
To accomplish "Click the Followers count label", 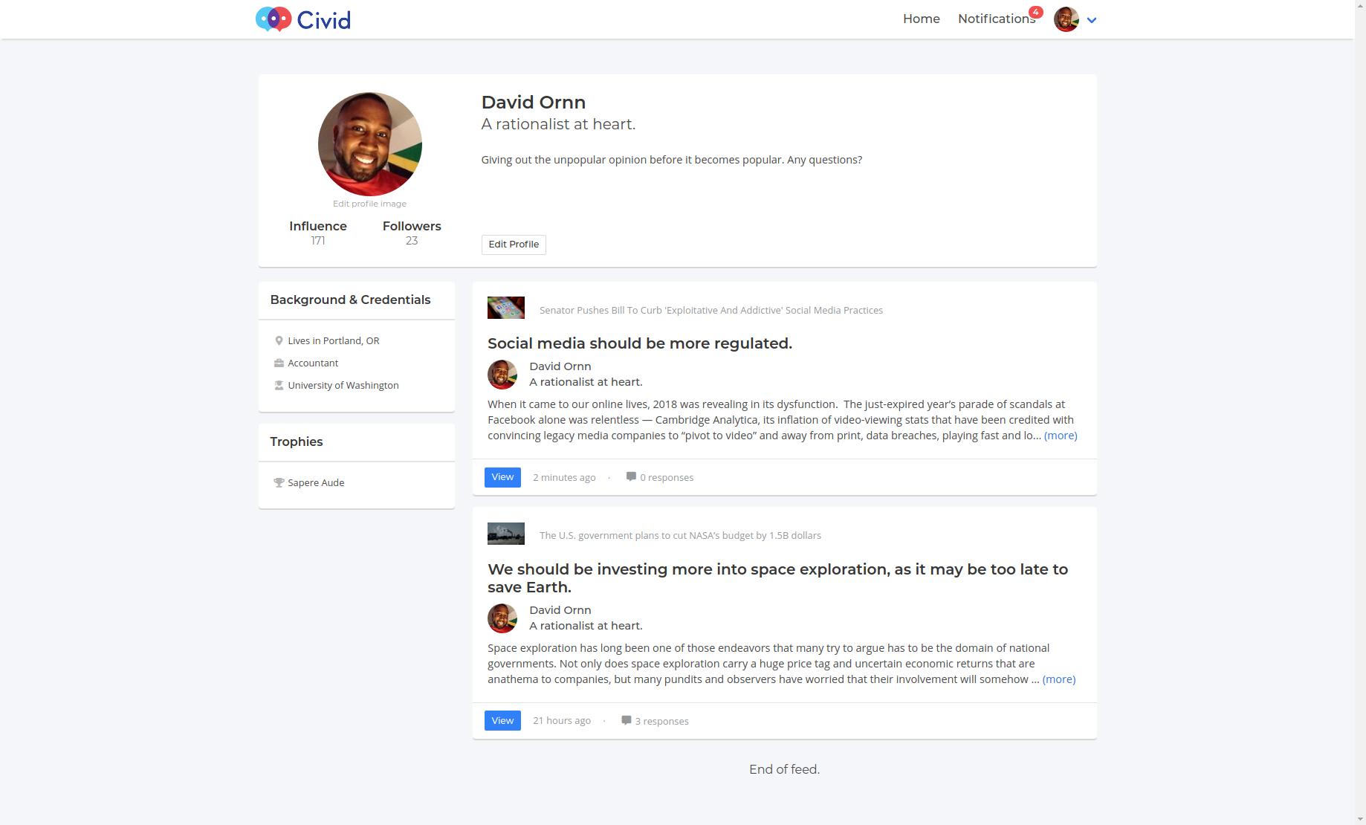I will click(x=412, y=226).
